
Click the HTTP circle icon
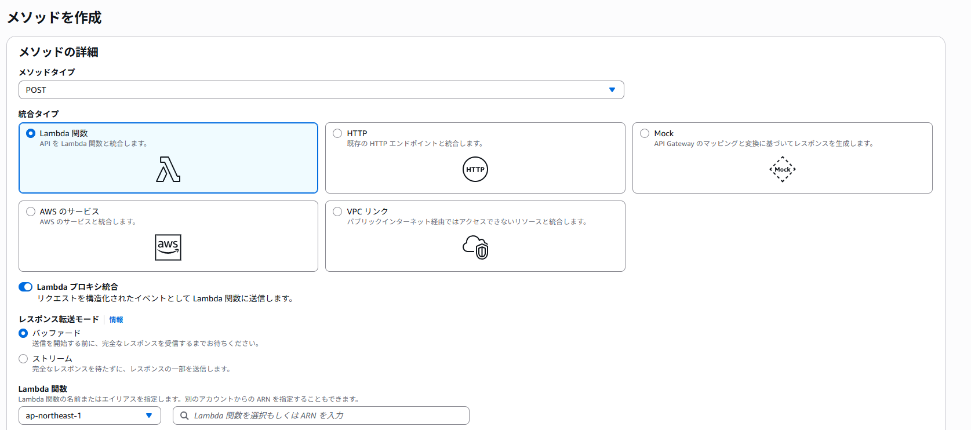[475, 169]
